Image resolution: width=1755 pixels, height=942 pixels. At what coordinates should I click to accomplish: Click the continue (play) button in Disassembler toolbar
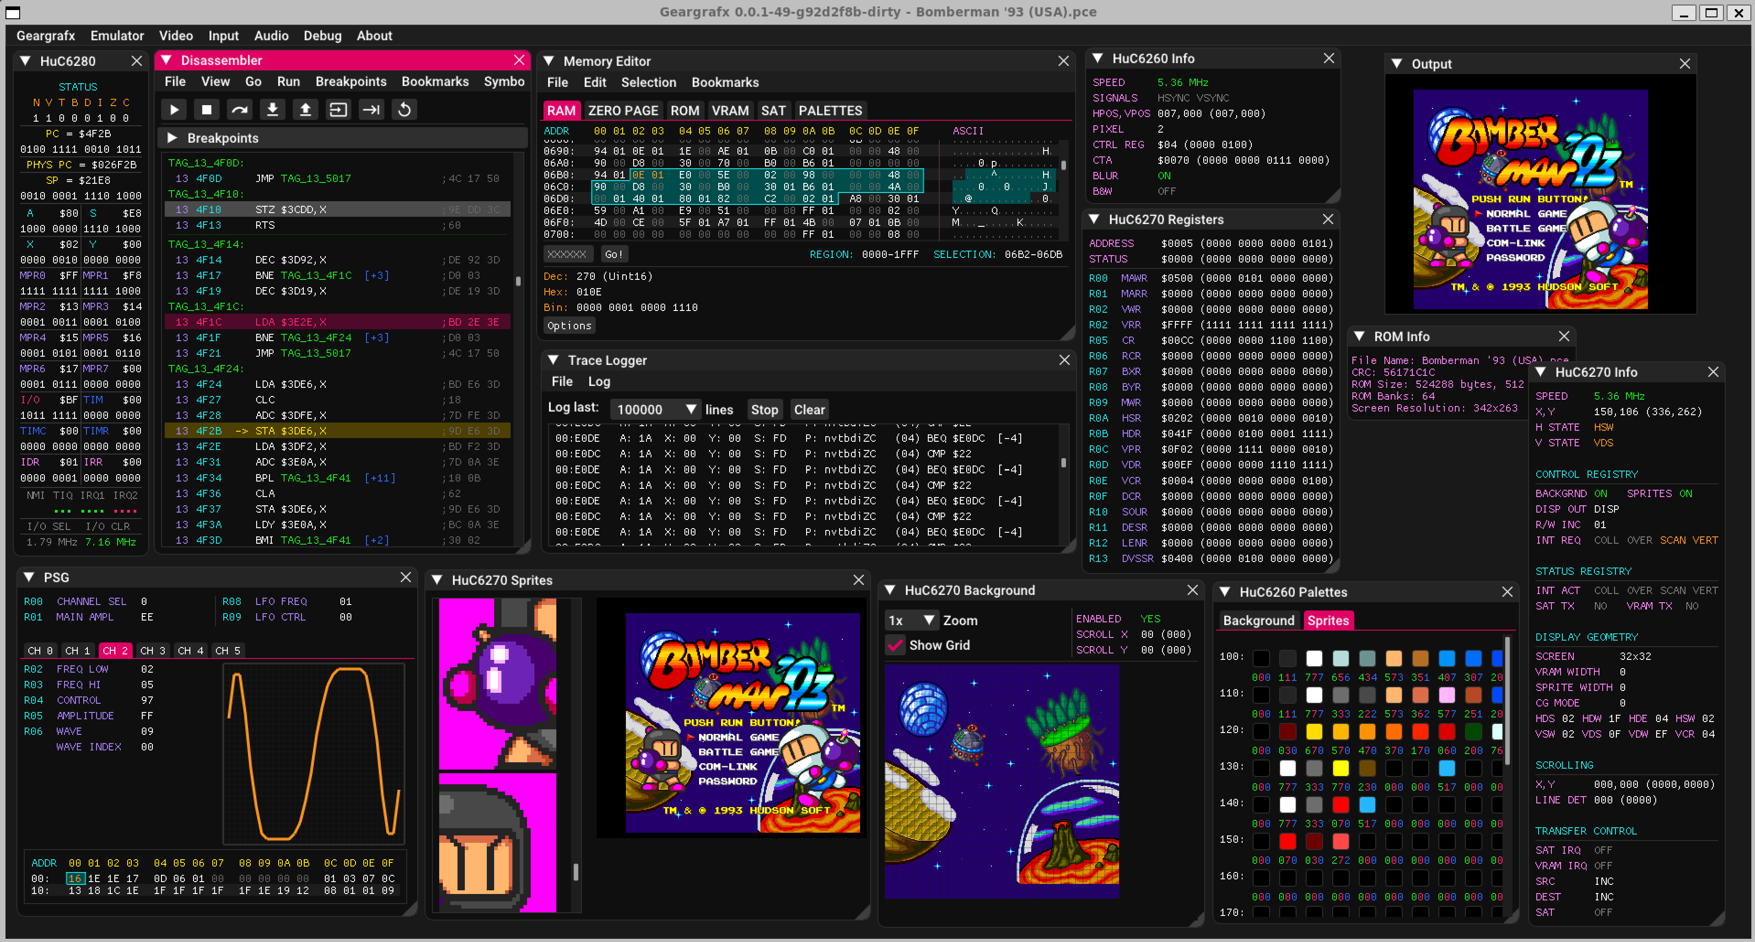click(174, 110)
